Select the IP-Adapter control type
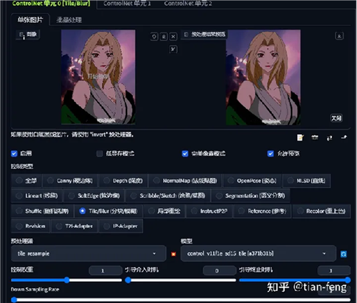The height and width of the screenshot is (303, 357). point(121,226)
